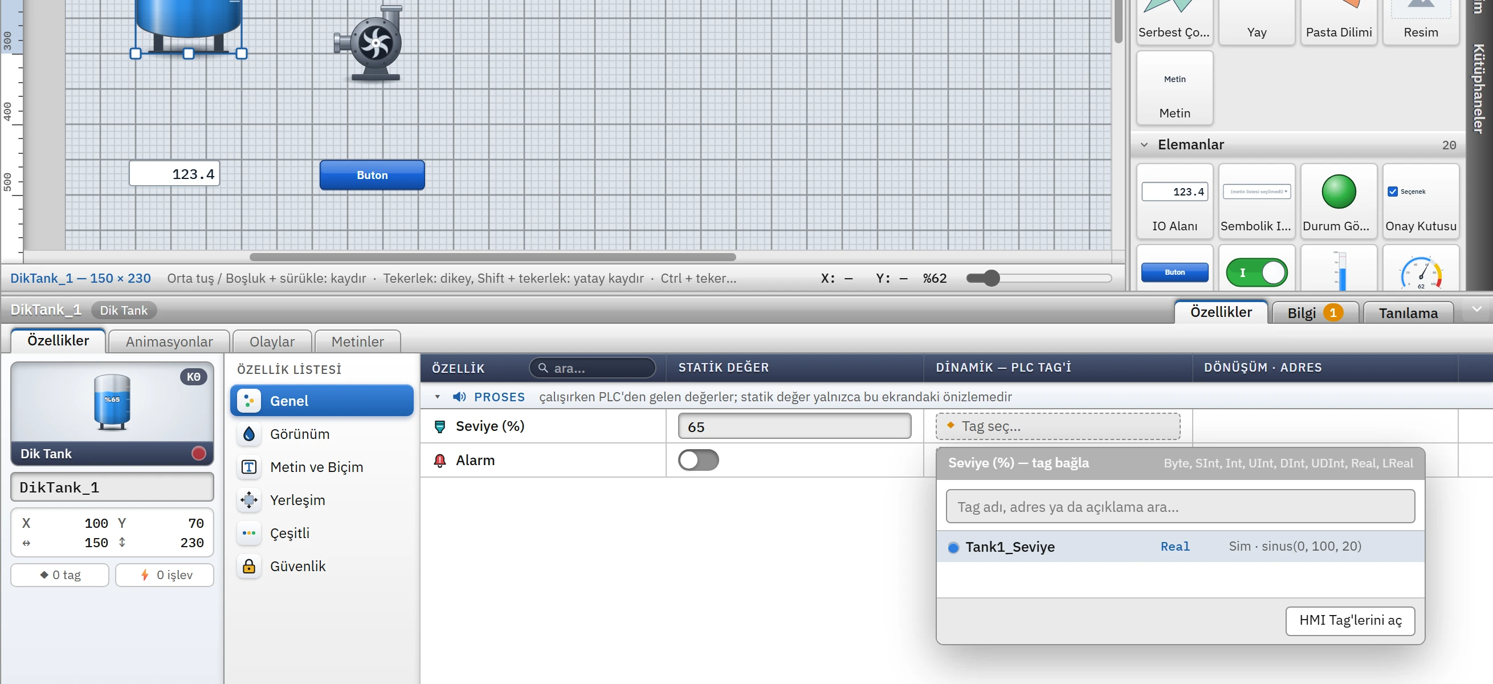Pick the Sembolik IO element tile

1256,201
